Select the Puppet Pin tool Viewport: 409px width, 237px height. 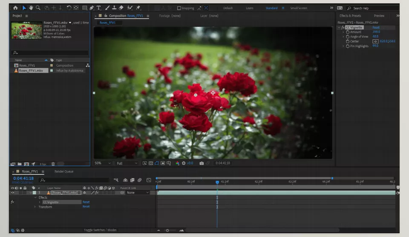coord(138,8)
